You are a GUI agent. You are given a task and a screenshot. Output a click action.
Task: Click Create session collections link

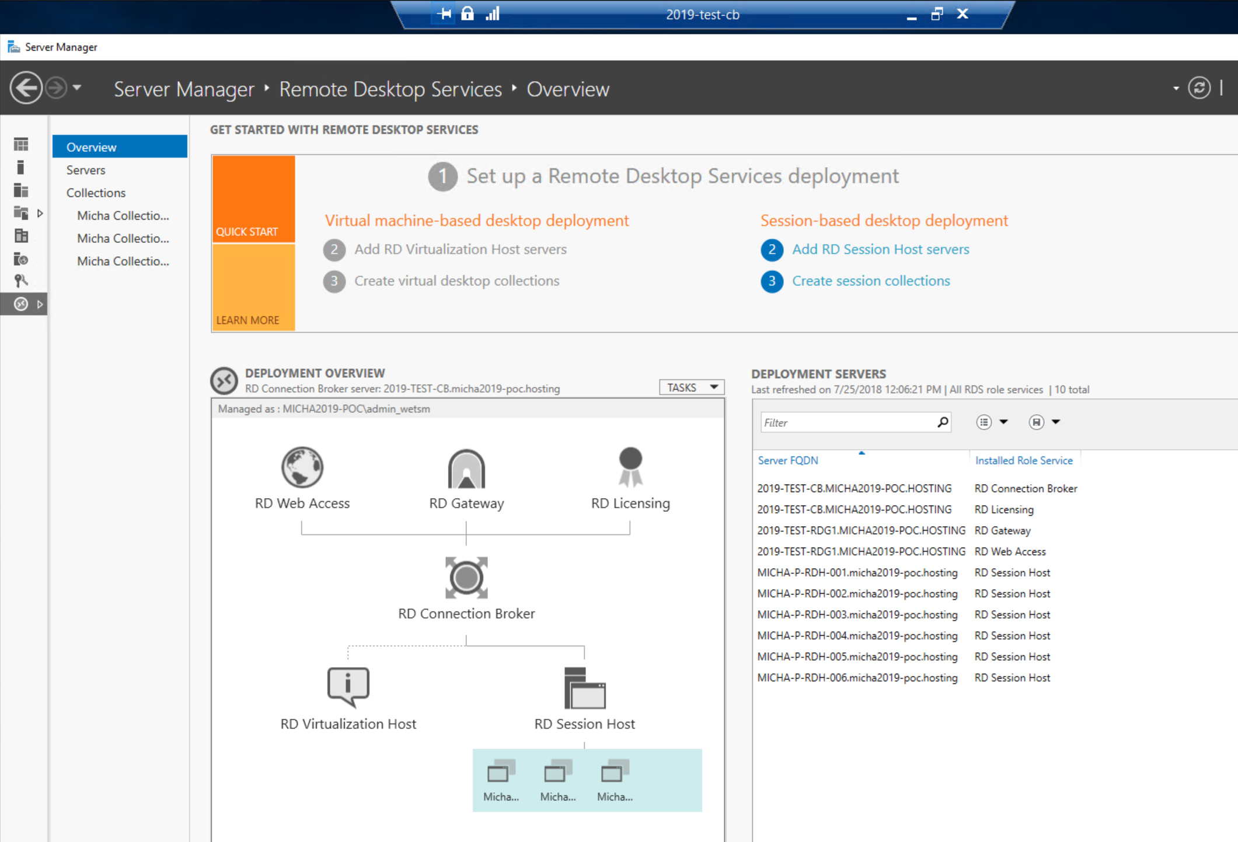(x=871, y=281)
